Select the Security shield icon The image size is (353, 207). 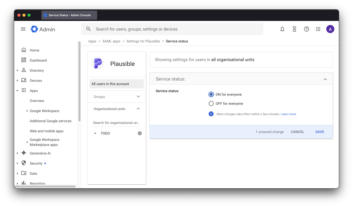click(x=24, y=163)
